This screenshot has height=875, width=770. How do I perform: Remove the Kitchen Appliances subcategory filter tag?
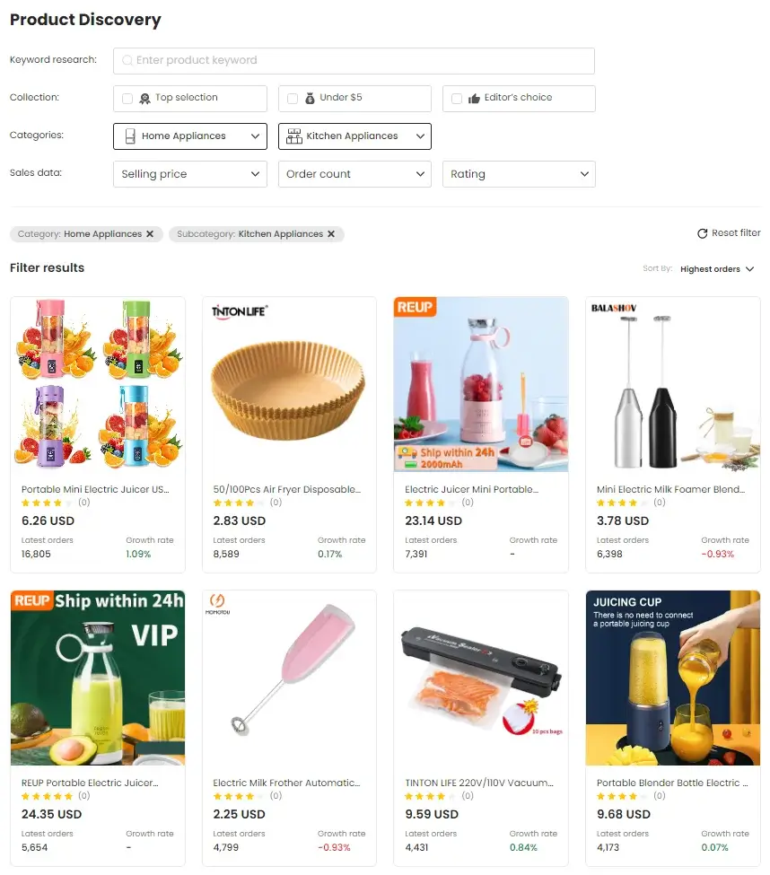331,234
